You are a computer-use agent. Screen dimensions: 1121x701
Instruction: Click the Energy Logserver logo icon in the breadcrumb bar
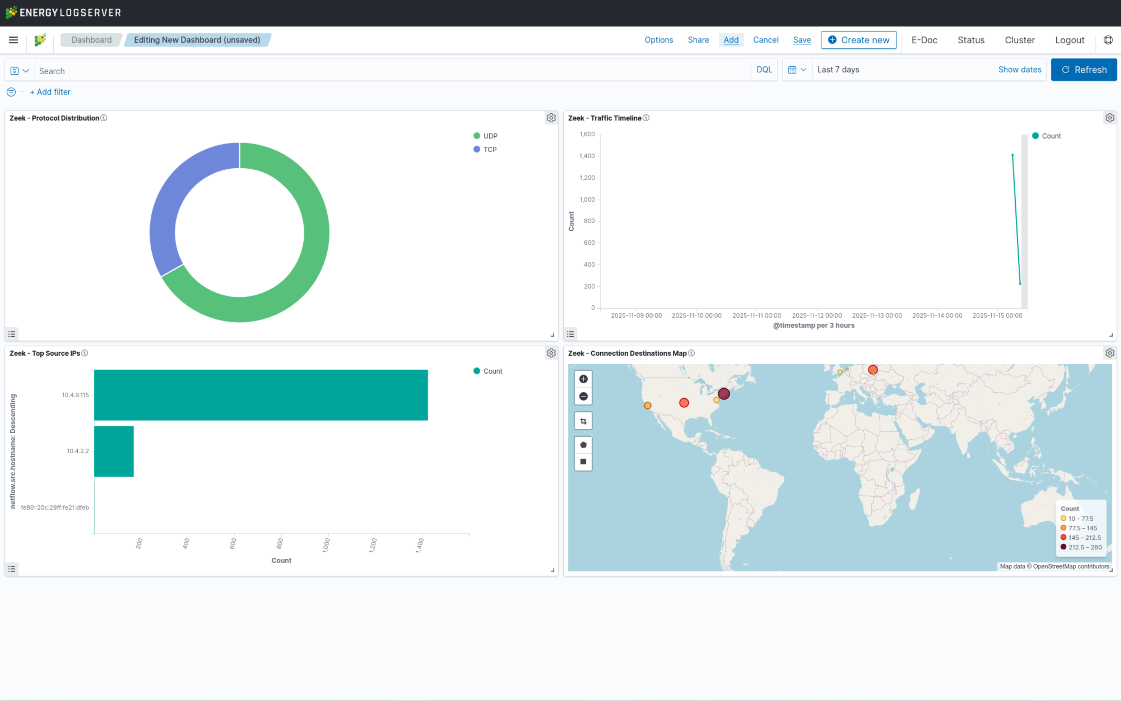click(x=40, y=40)
